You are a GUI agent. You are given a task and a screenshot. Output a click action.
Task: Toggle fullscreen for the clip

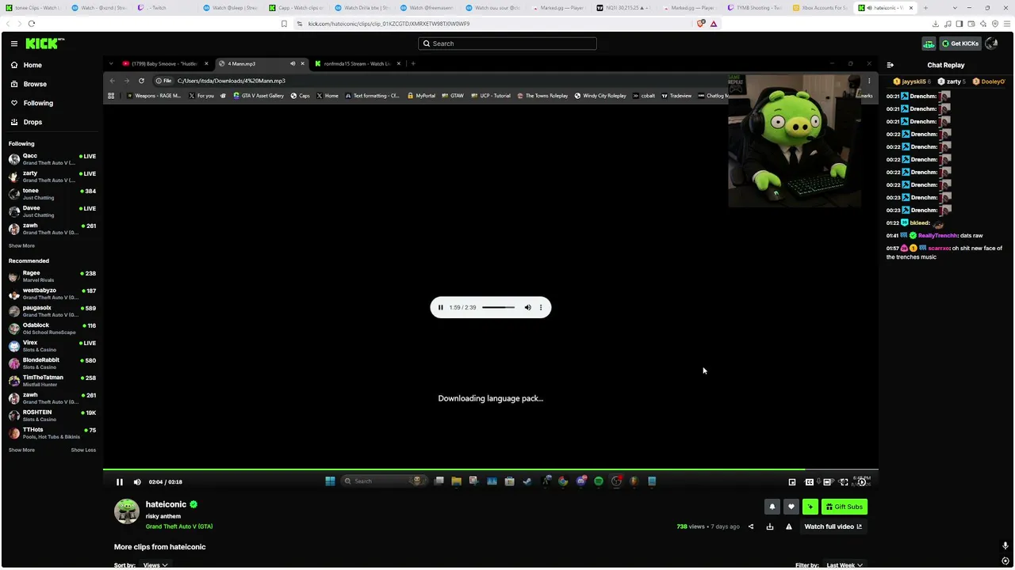tap(844, 482)
